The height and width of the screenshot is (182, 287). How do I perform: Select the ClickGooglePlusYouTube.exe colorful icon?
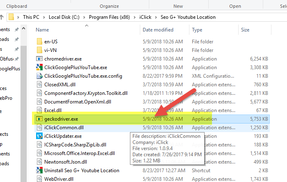[x=39, y=67]
